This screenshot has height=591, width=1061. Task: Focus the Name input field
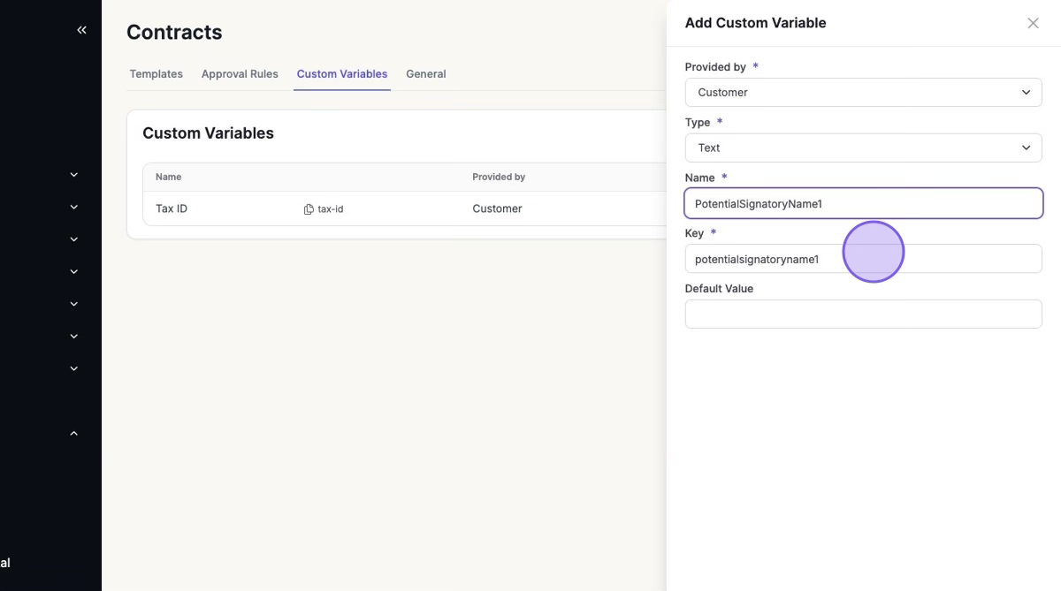[862, 203]
